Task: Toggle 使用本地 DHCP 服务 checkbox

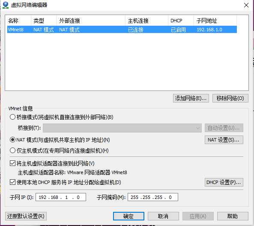Action: pyautogui.click(x=12, y=182)
